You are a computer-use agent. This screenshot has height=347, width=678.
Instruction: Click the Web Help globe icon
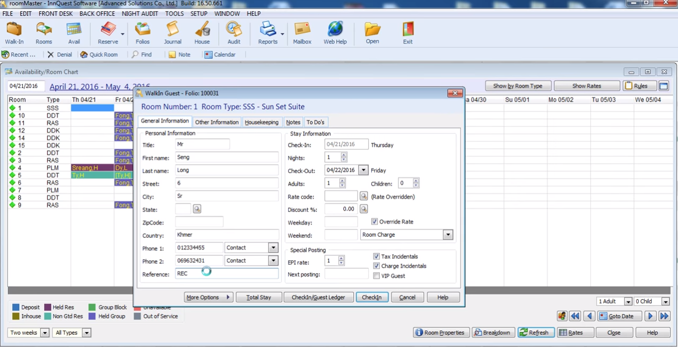tap(335, 33)
